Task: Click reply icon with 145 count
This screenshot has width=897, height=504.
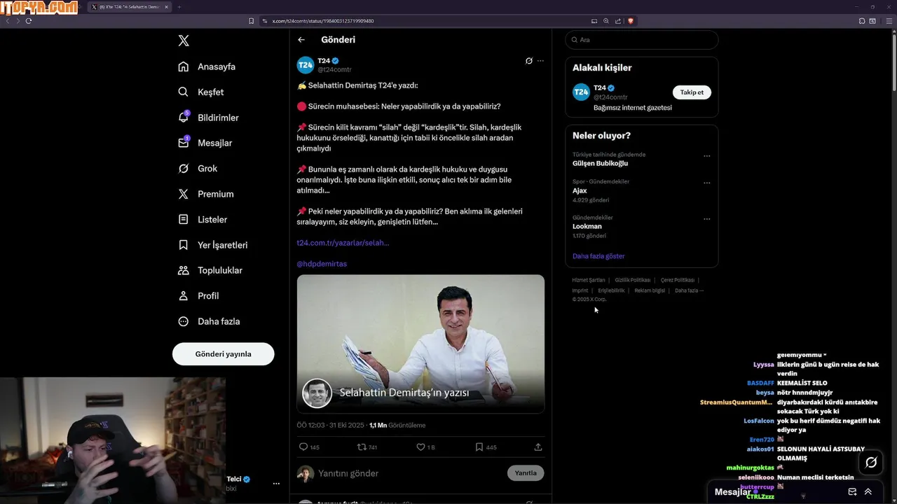Action: click(x=303, y=447)
